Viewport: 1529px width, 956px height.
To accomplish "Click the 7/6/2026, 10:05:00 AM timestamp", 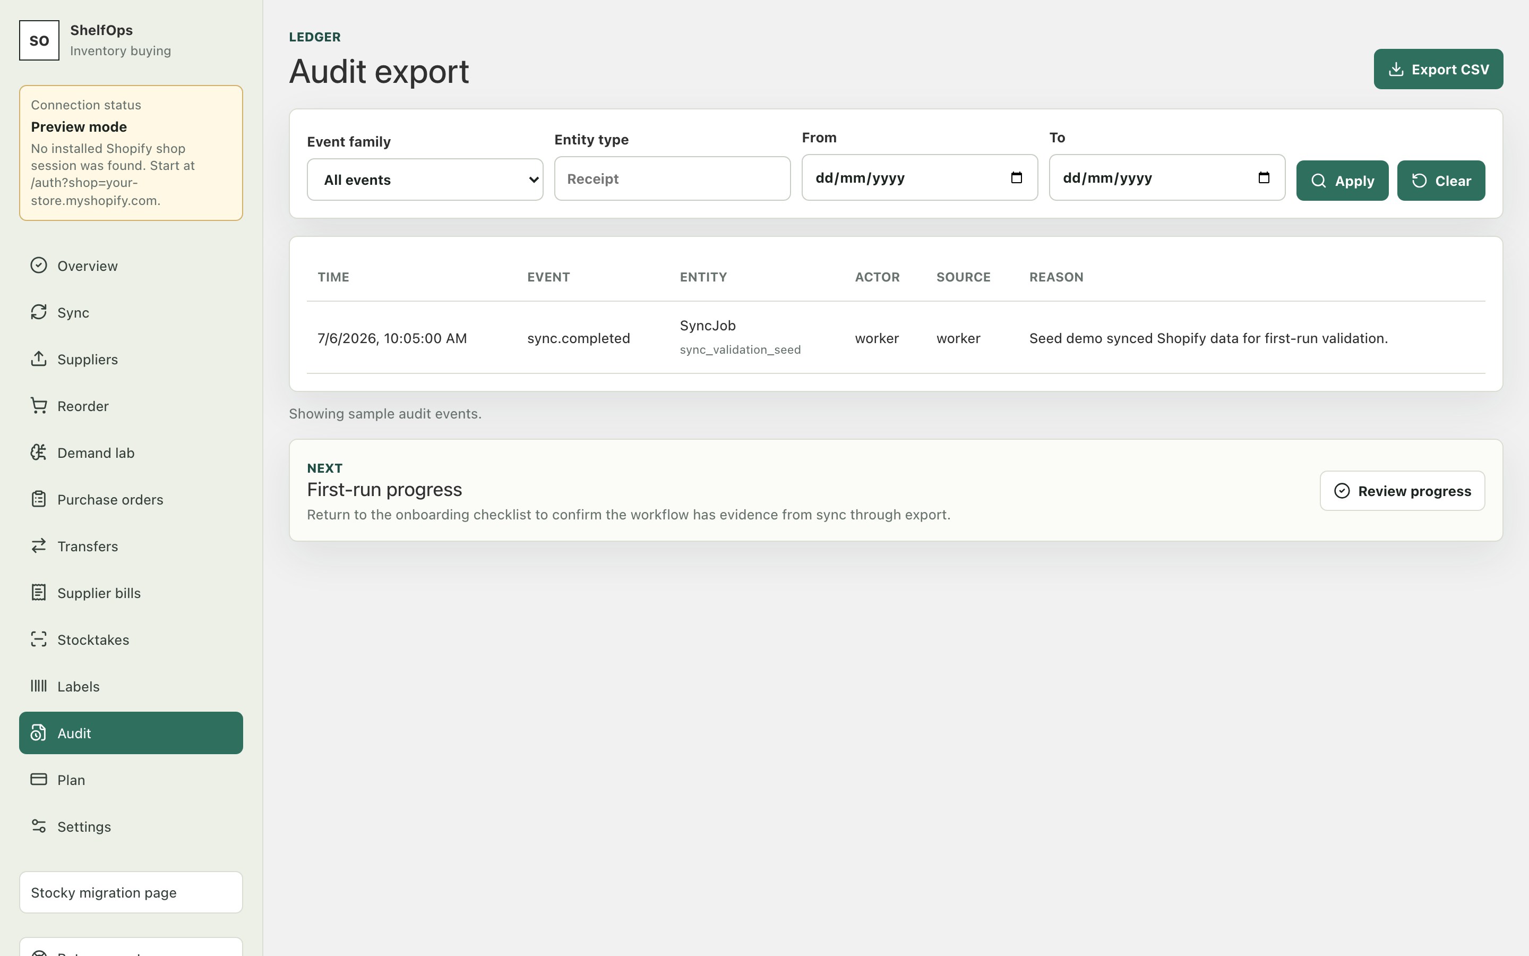I will [x=392, y=338].
